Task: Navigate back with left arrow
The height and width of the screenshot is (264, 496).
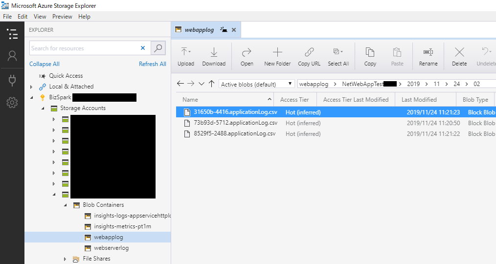Action: [x=180, y=84]
